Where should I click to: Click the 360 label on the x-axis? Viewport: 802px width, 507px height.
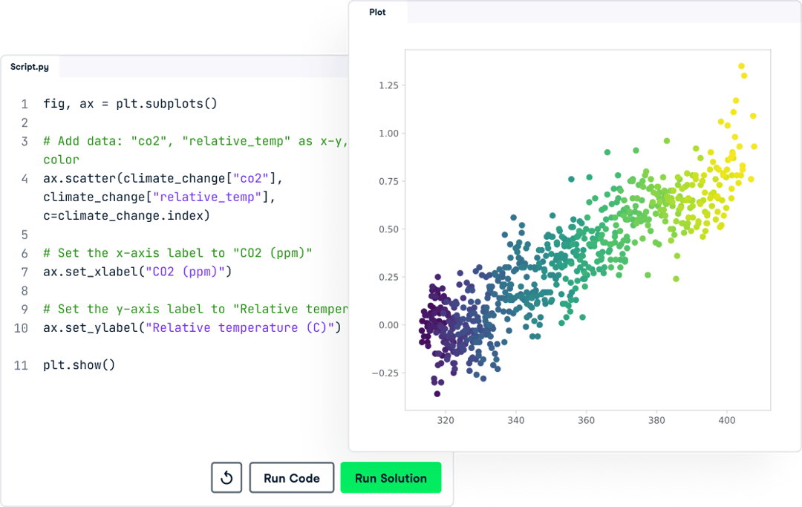click(586, 420)
